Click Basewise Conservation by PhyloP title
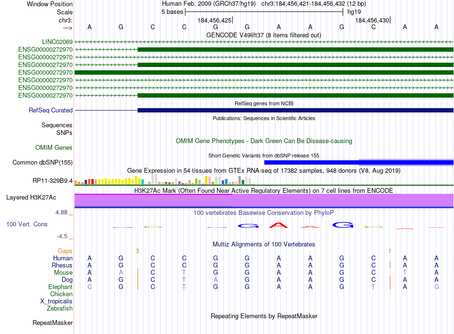 264,213
